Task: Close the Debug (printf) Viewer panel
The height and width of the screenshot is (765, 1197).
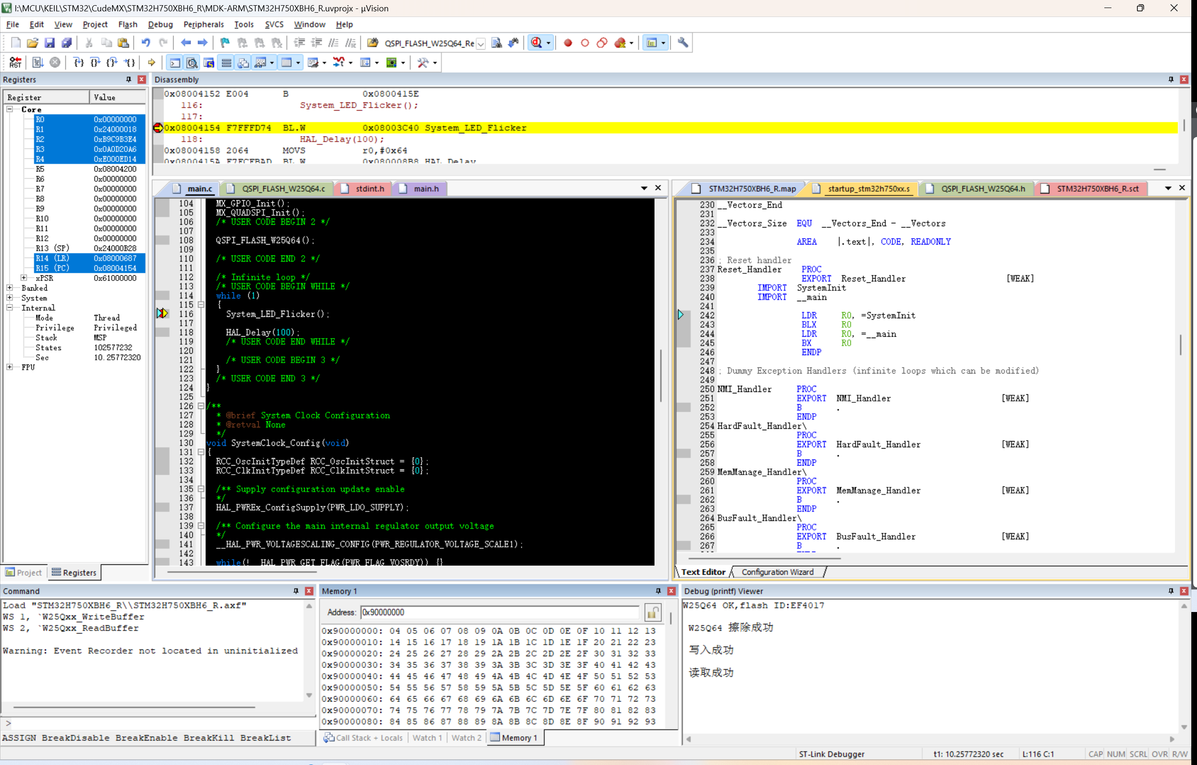Action: point(1184,591)
